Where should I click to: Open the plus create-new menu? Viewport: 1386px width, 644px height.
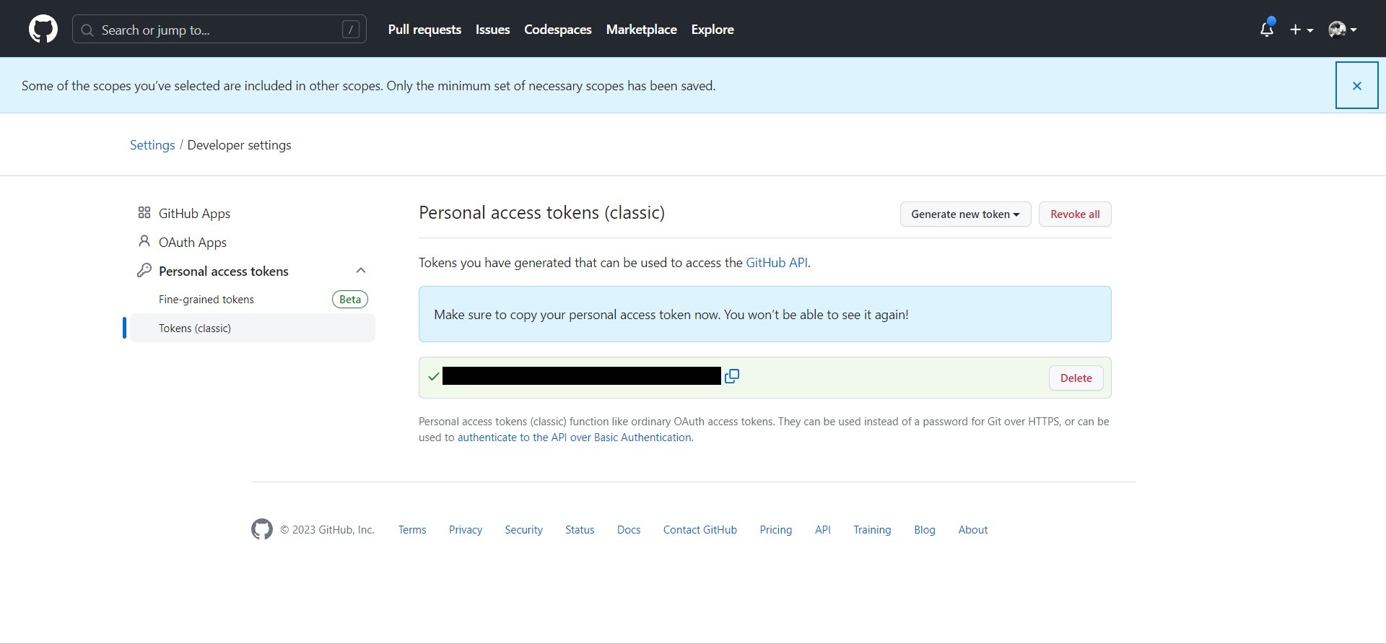[1302, 30]
